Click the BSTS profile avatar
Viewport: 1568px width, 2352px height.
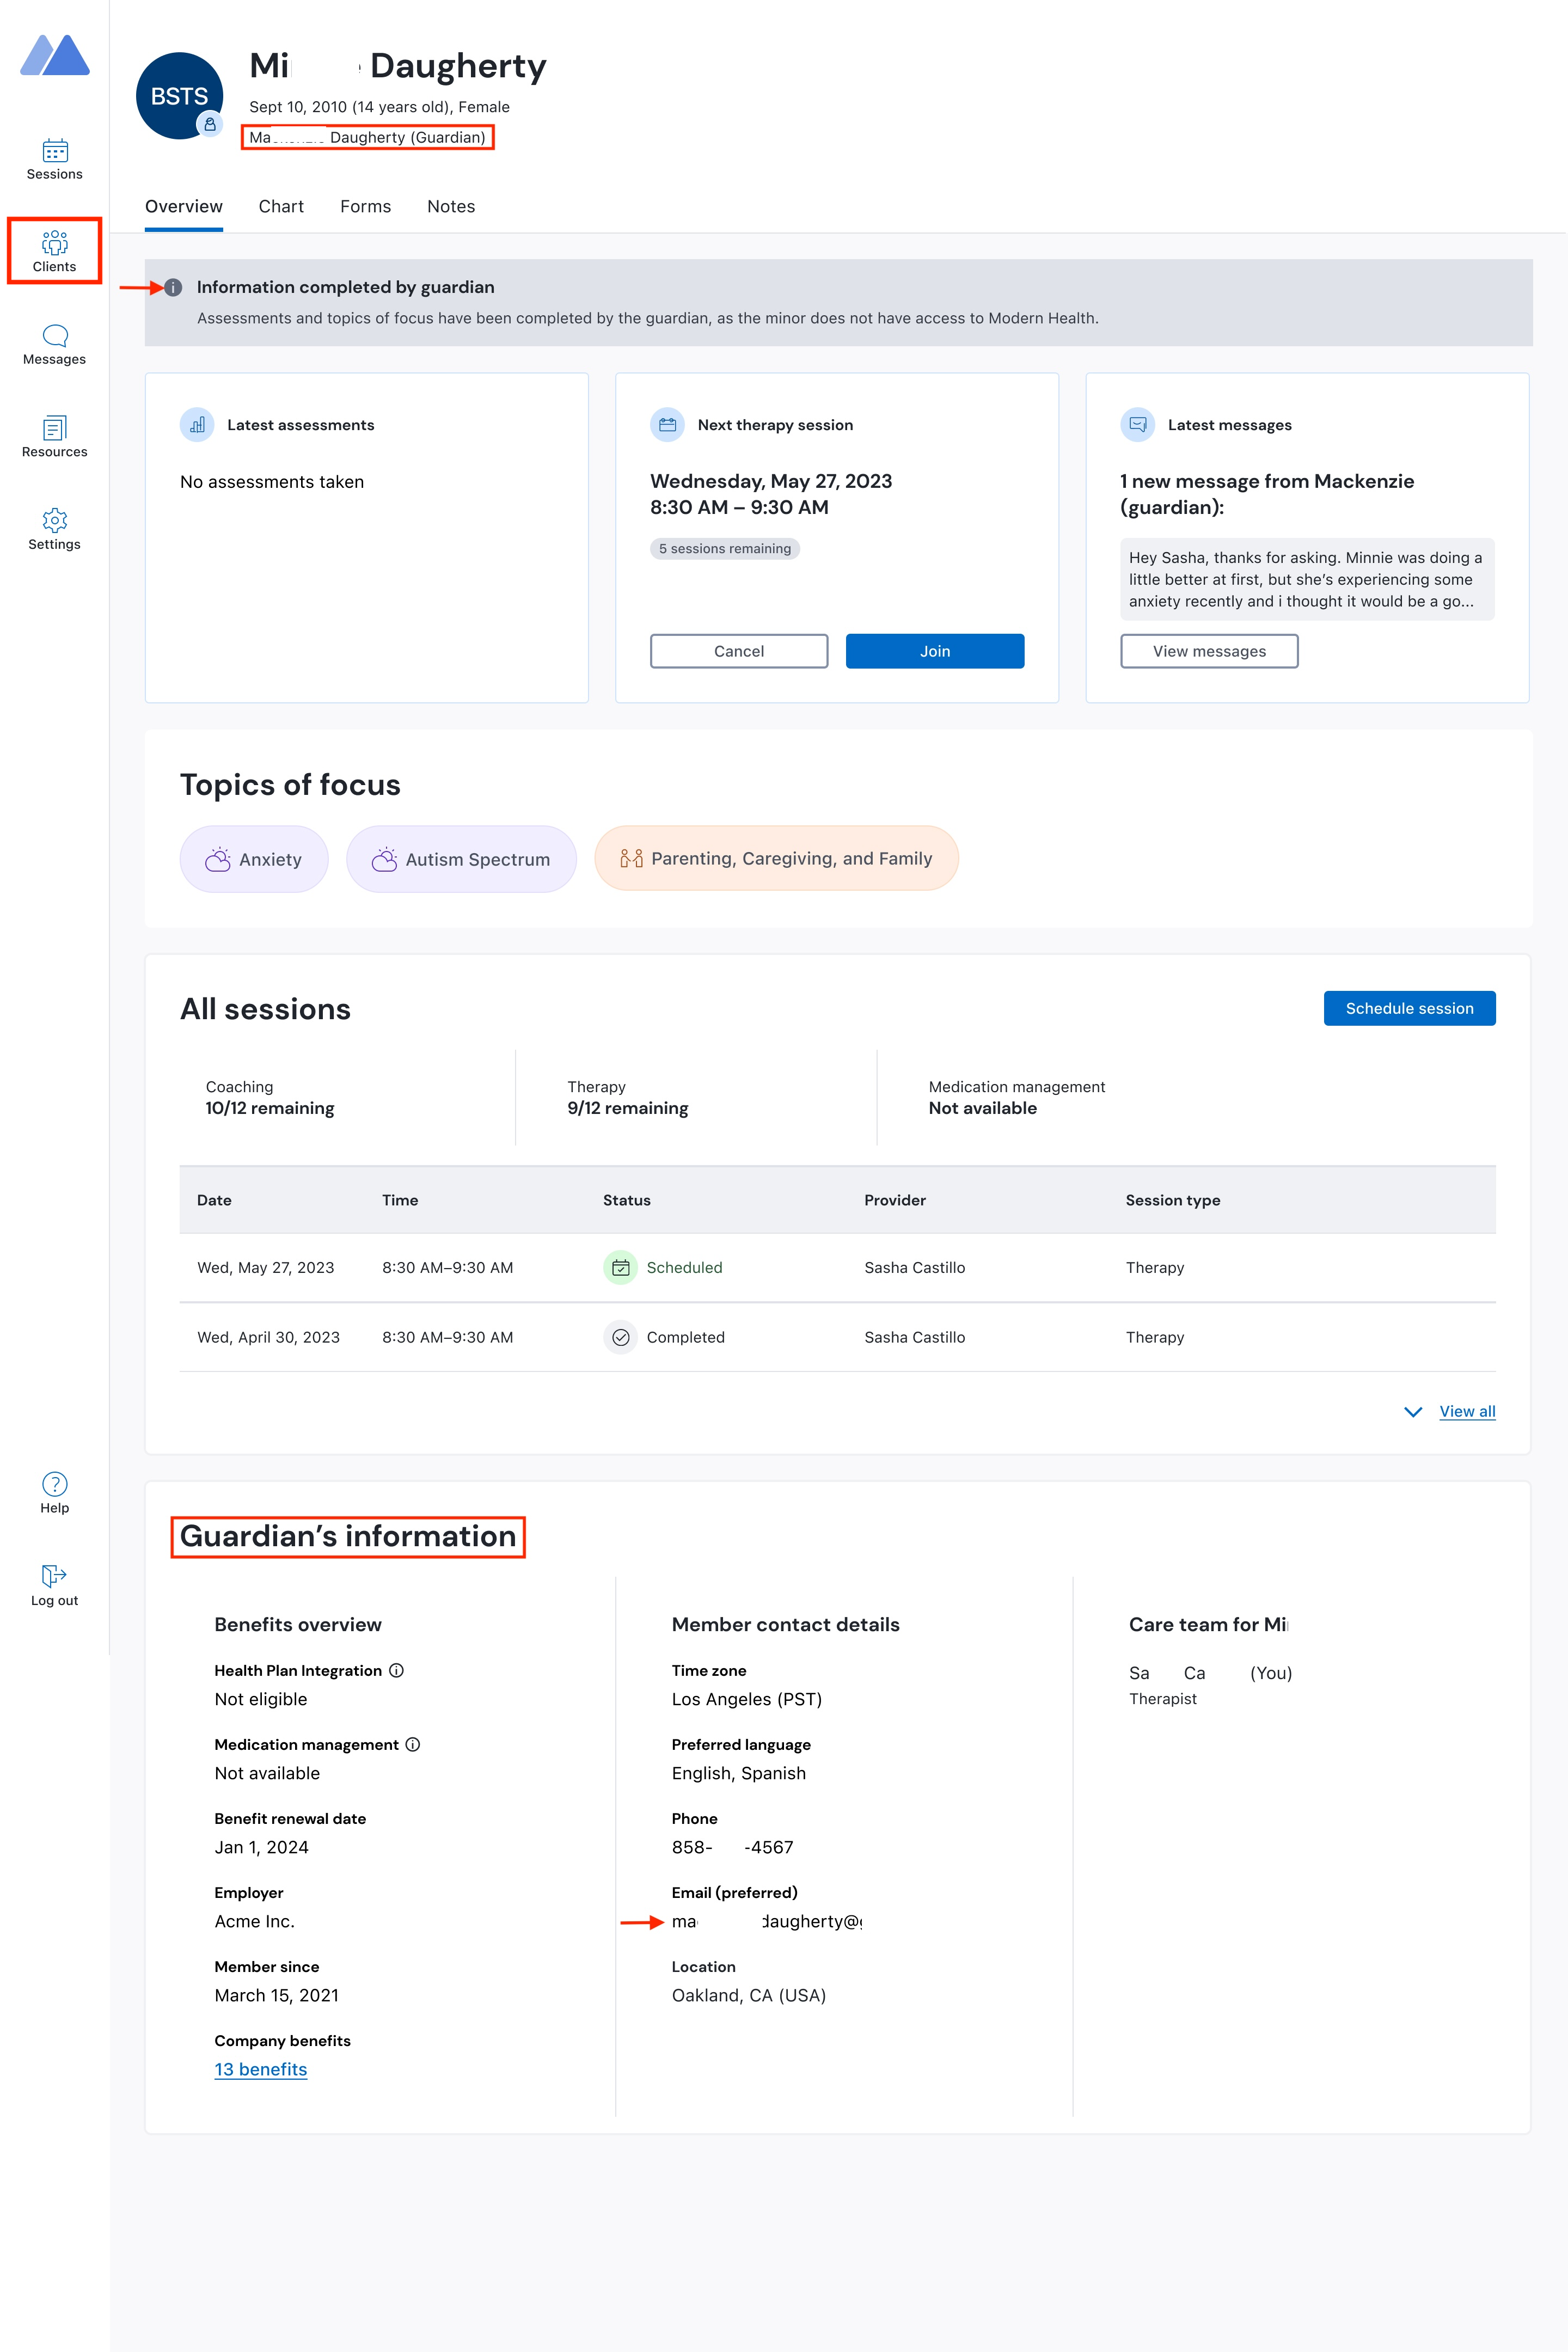click(x=179, y=96)
